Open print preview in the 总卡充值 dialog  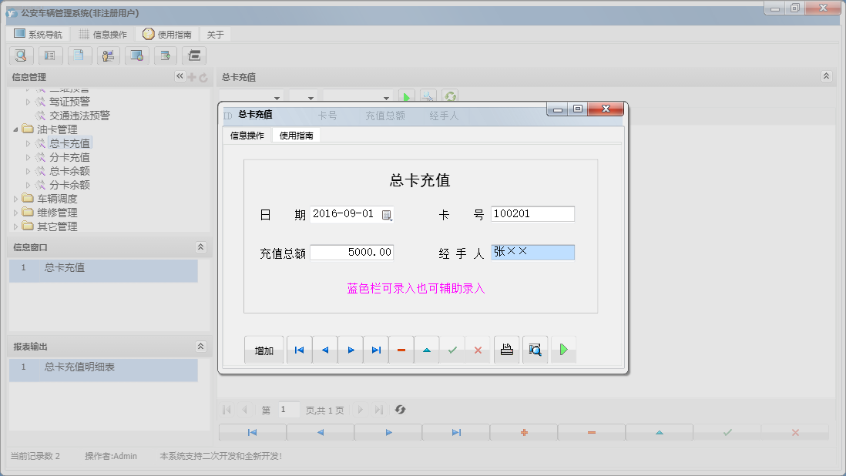click(x=535, y=349)
